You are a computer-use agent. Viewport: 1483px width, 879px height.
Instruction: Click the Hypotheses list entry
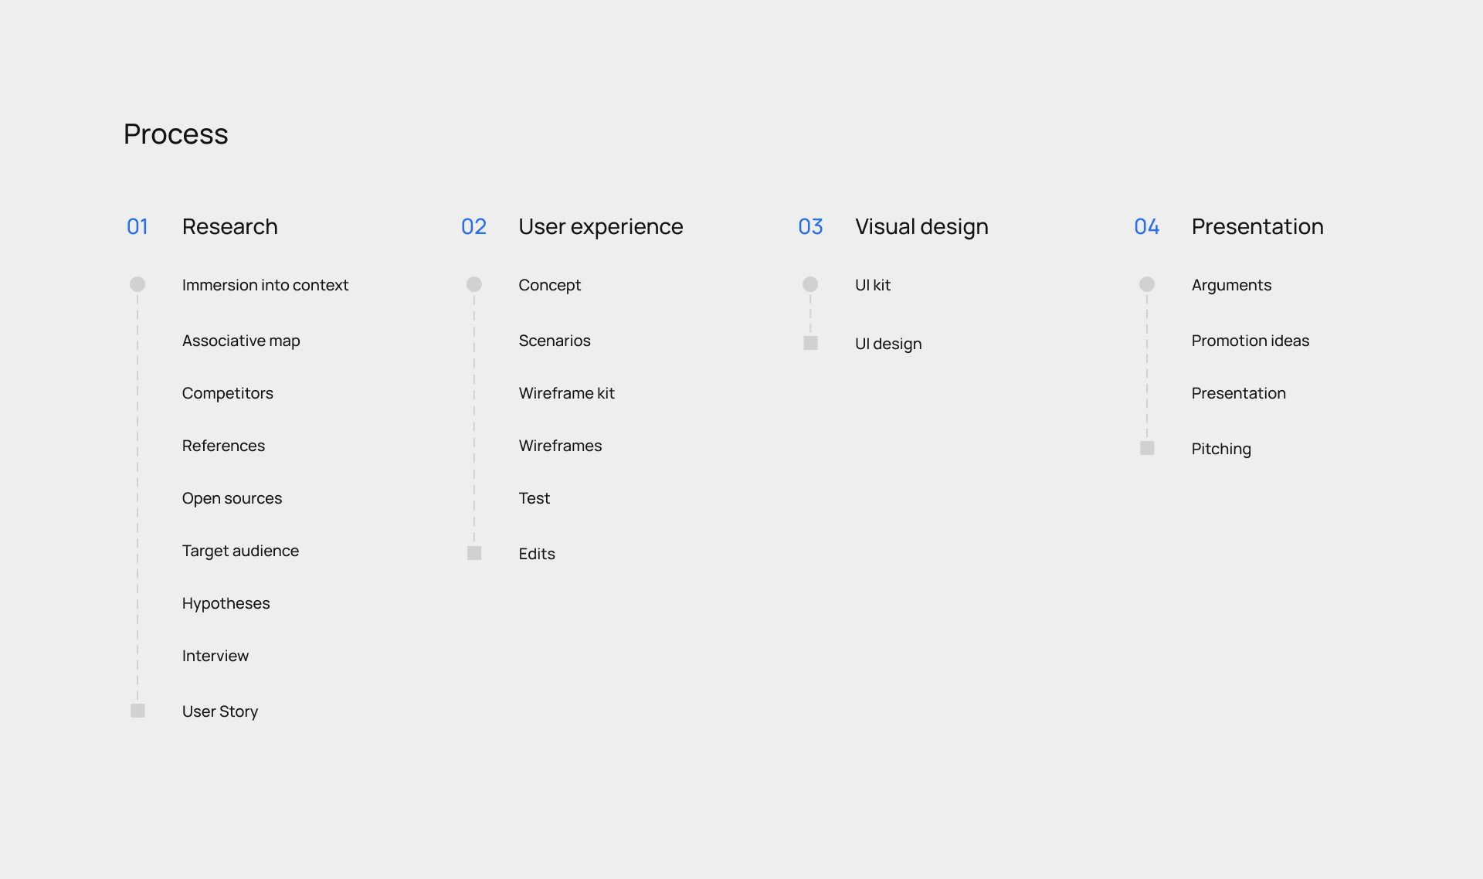226,603
